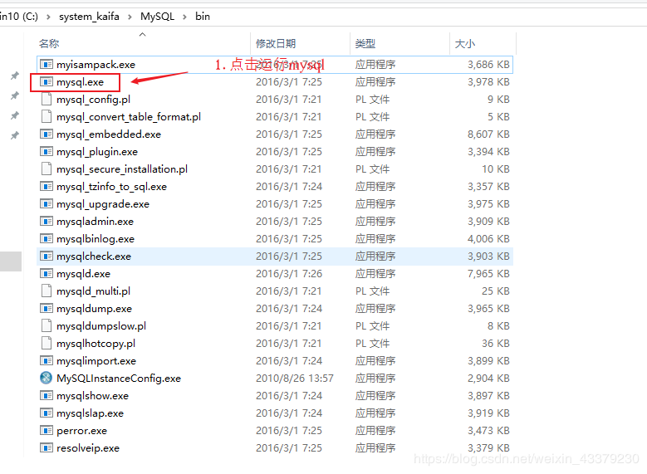Click the 25 KB size cell
Viewport: 647px width, 474px height.
[496, 291]
